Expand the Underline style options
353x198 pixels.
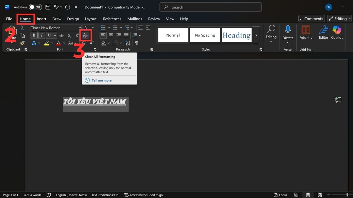(x=55, y=35)
